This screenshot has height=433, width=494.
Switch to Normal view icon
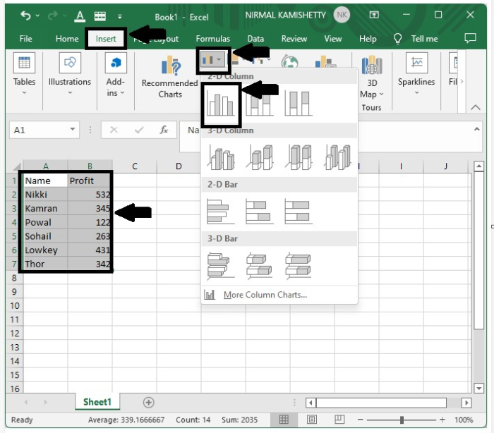284,420
